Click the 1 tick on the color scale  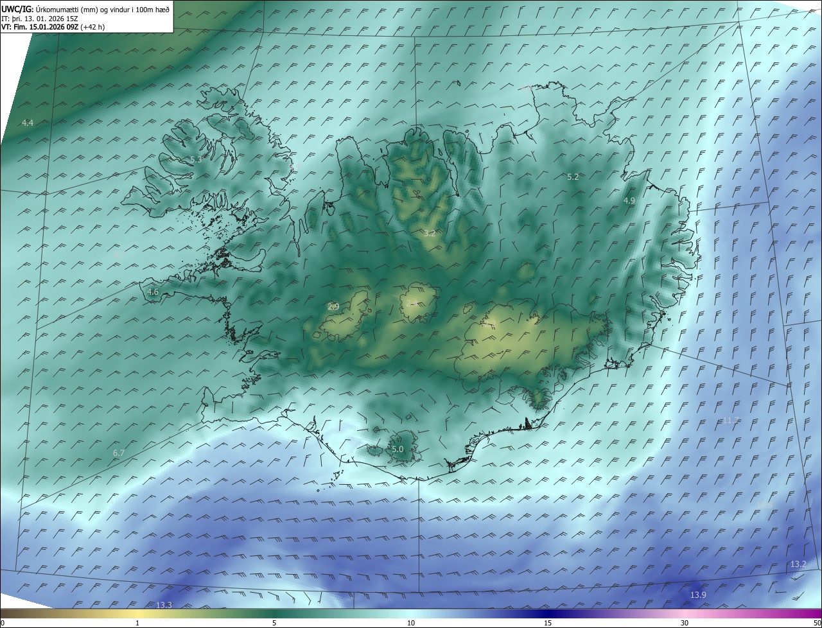coord(137,623)
